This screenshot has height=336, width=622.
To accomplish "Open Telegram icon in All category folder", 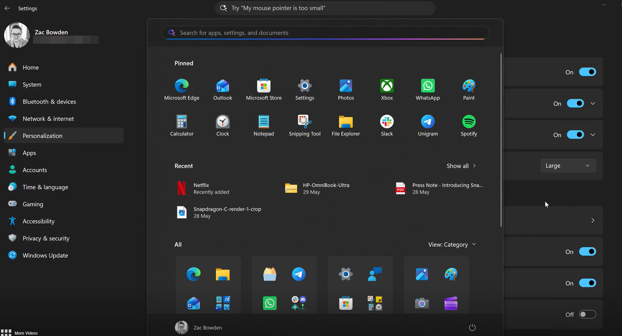I will click(x=299, y=274).
